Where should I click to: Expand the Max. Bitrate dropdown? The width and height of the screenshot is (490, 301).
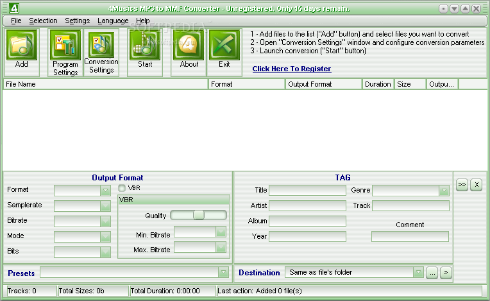[221, 247]
